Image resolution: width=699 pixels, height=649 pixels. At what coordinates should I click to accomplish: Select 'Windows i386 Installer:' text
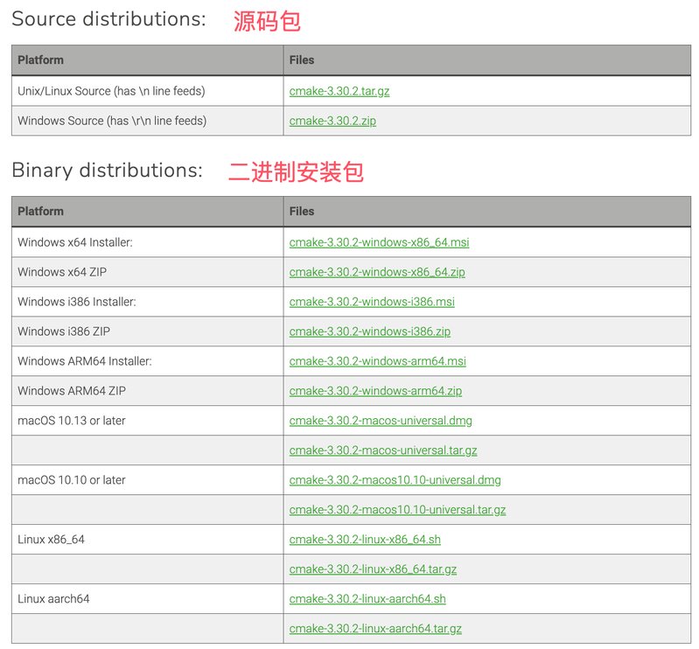point(77,302)
